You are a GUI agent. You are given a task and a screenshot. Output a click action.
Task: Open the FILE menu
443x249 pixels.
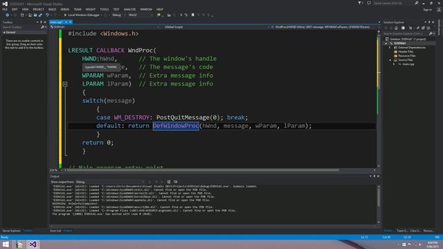[x=5, y=9]
